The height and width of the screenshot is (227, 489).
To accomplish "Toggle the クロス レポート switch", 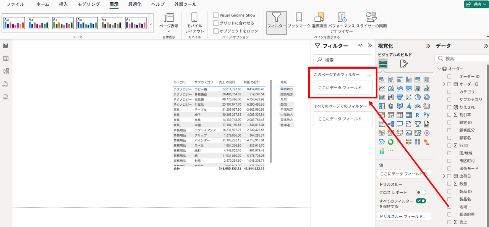I will (421, 193).
